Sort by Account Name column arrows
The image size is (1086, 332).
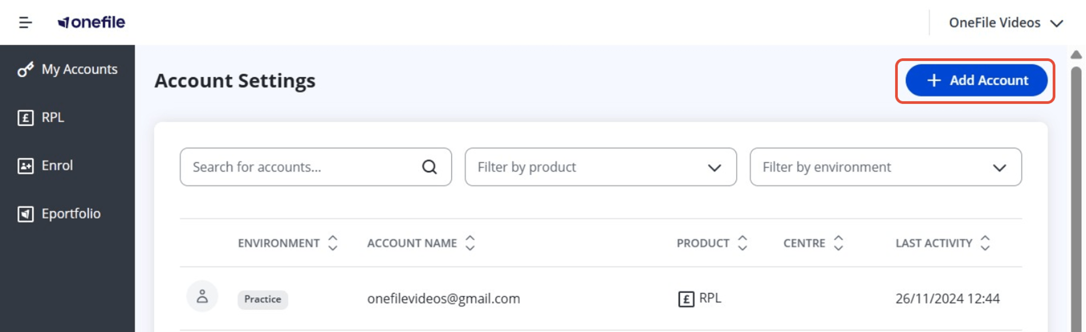[x=470, y=243]
